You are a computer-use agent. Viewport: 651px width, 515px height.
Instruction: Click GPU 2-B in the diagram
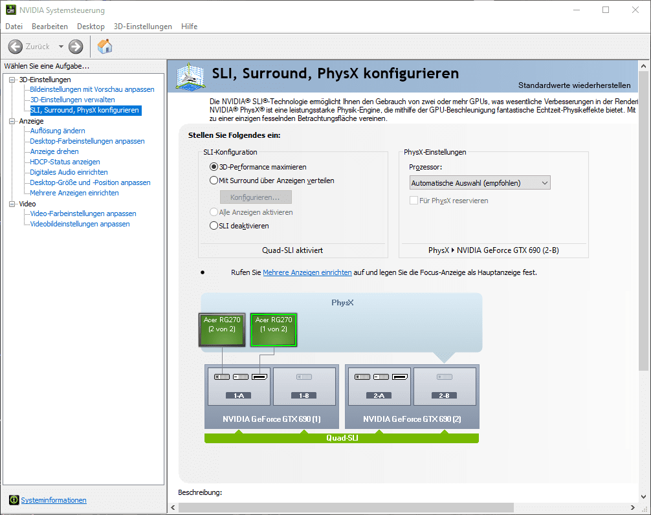[x=445, y=386]
